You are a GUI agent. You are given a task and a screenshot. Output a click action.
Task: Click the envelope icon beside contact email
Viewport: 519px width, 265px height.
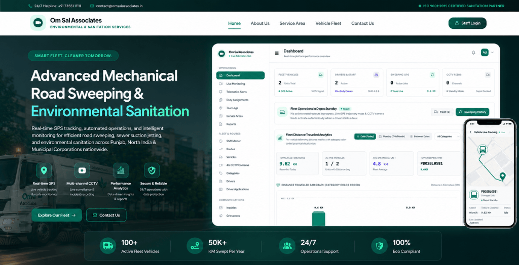coord(92,6)
